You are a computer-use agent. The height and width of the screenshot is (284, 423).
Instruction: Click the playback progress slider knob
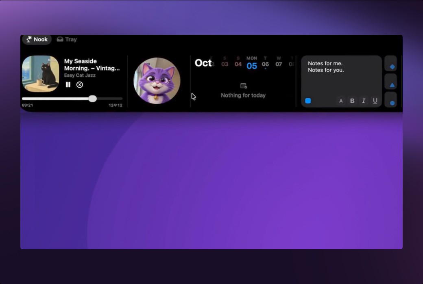[x=93, y=99]
